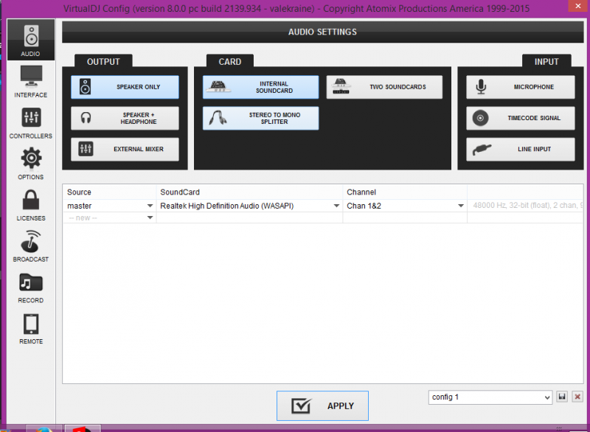Screen dimensions: 590x432
Task: Open the Audio settings section
Action: [x=31, y=40]
